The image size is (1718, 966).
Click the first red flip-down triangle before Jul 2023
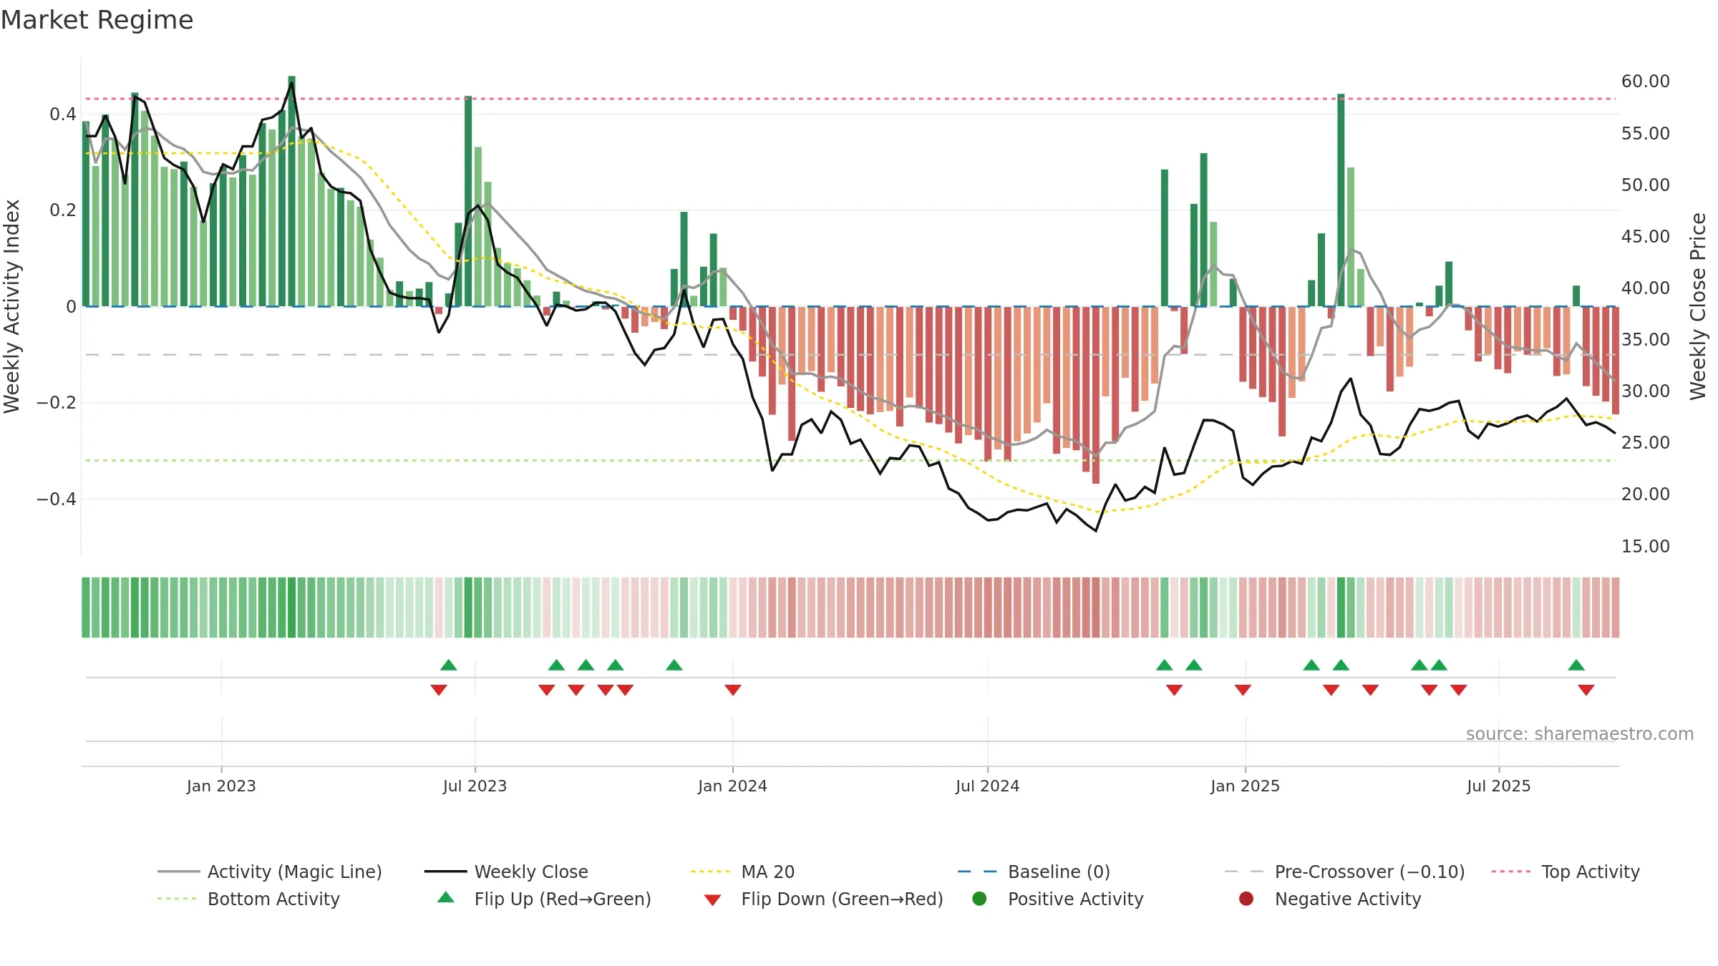pos(439,690)
